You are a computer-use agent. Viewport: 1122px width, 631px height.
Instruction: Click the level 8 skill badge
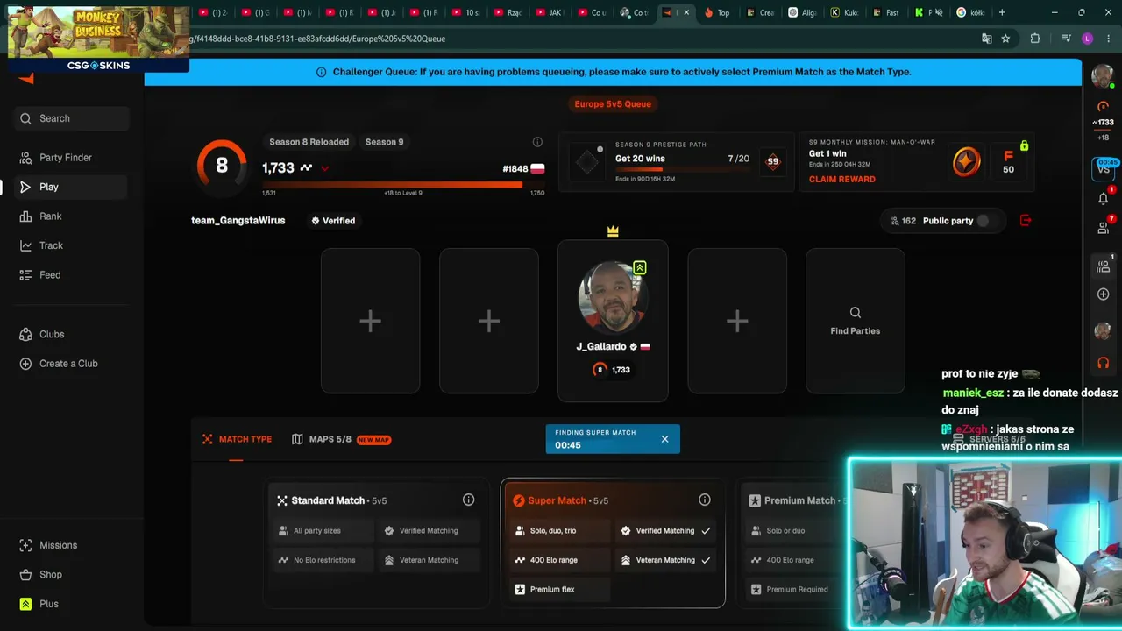point(222,165)
